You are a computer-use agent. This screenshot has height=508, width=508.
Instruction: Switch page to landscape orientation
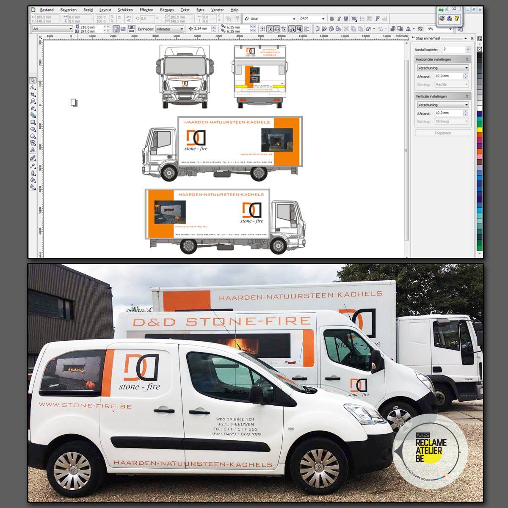tap(123, 29)
